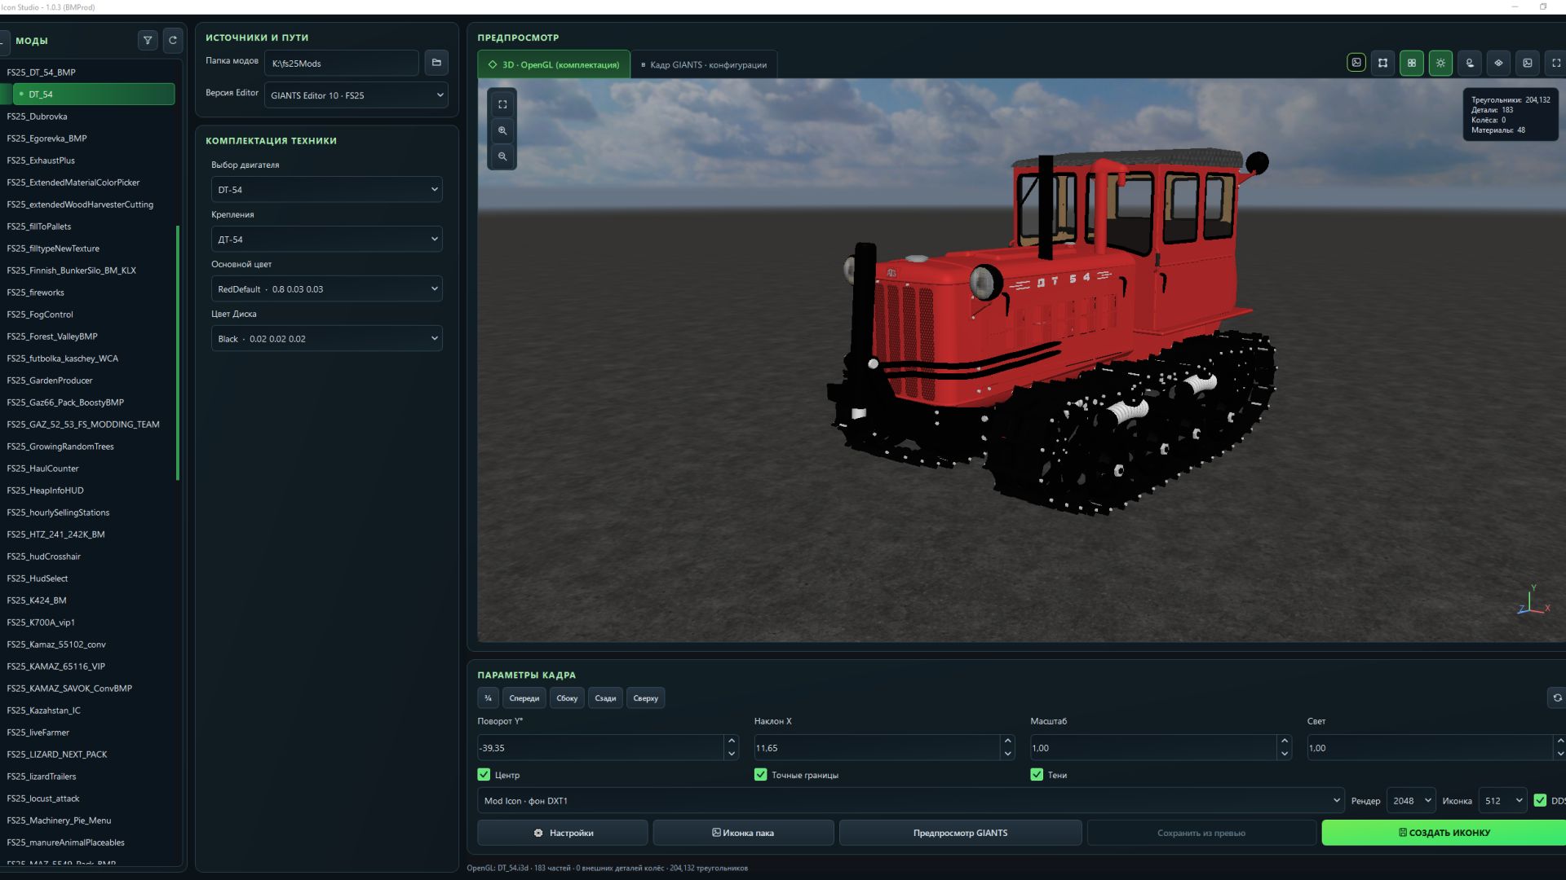Viewport: 1566px width, 880px height.
Task: Open the Версия Editor dropdown
Action: click(356, 95)
